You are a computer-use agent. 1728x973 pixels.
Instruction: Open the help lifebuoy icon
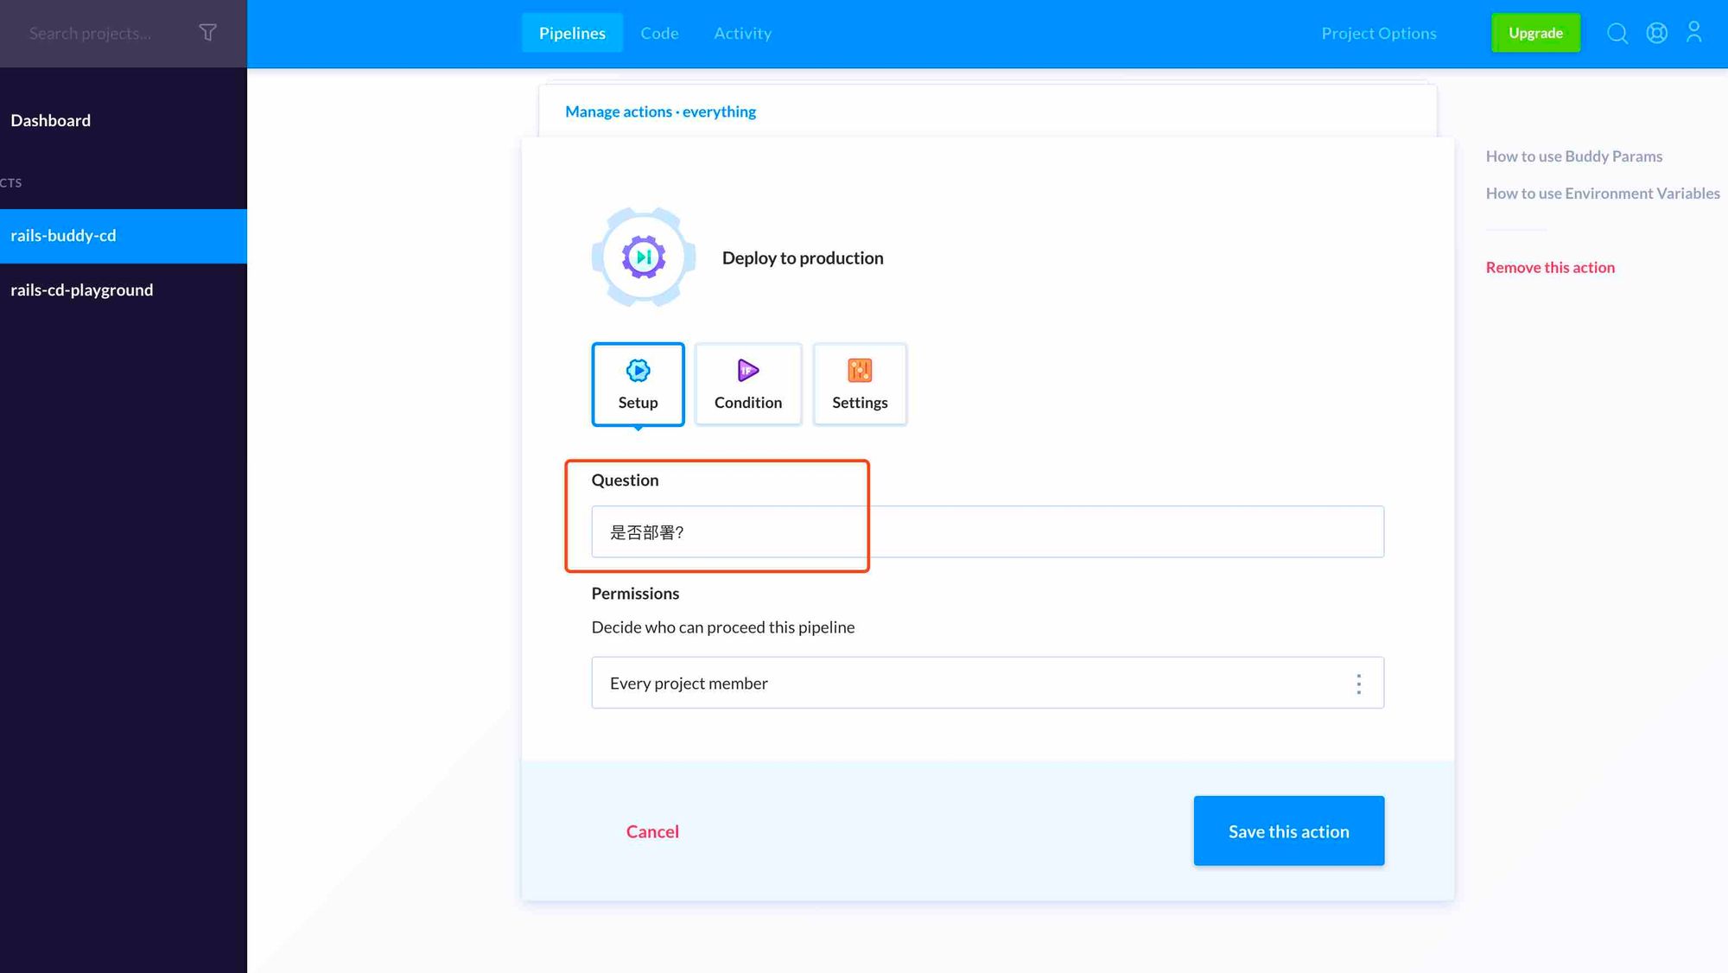pyautogui.click(x=1656, y=33)
